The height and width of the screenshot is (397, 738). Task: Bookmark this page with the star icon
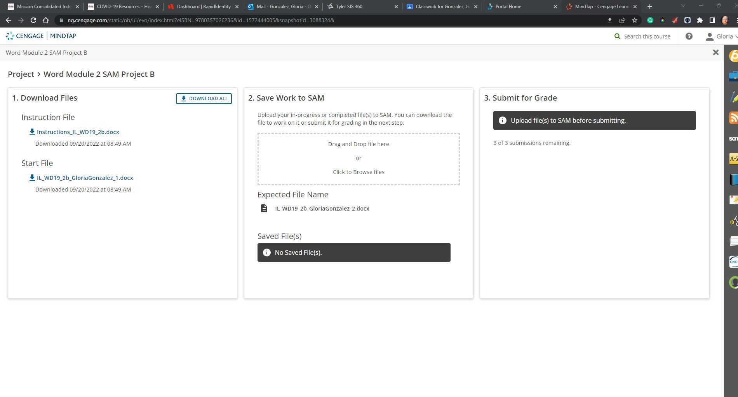[634, 20]
